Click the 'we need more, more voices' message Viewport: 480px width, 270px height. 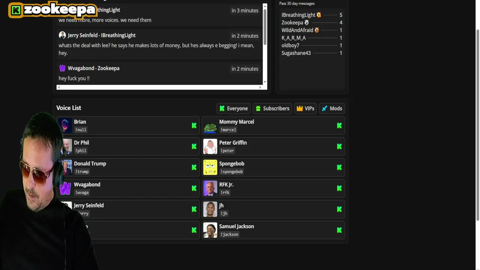(105, 20)
